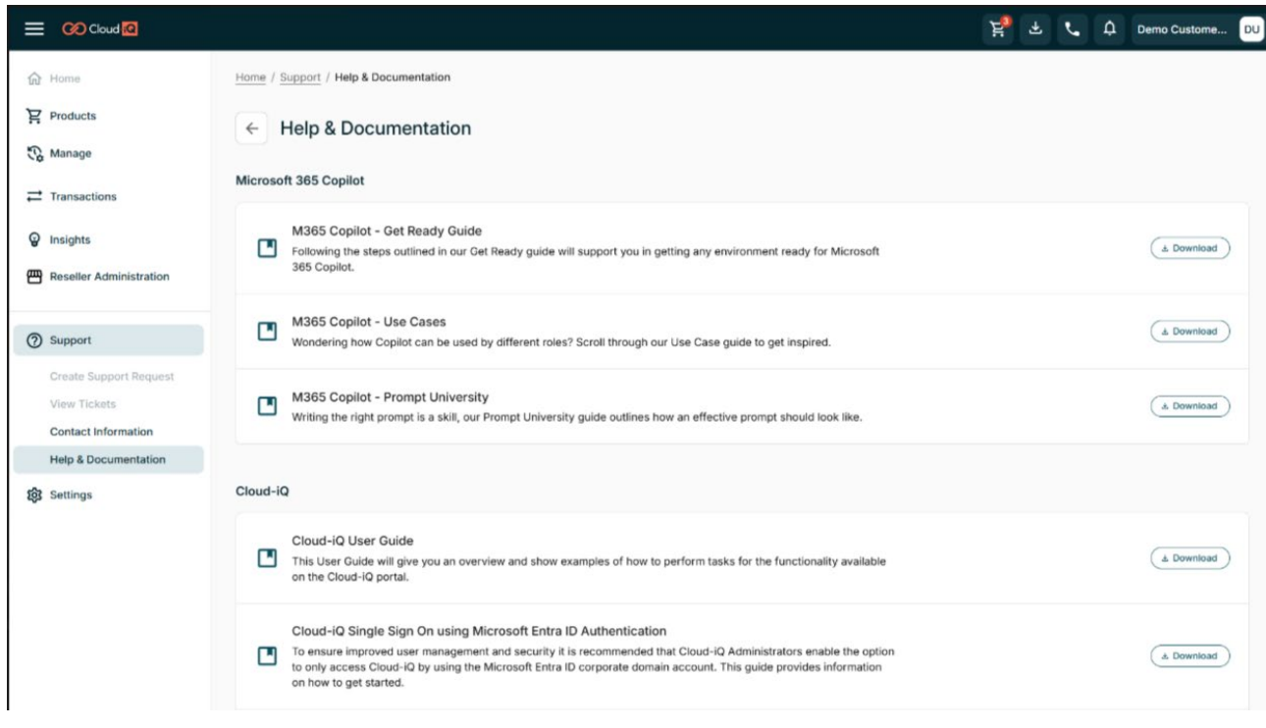Image resolution: width=1266 pixels, height=728 pixels.
Task: Open Insights in the sidebar
Action: [70, 239]
